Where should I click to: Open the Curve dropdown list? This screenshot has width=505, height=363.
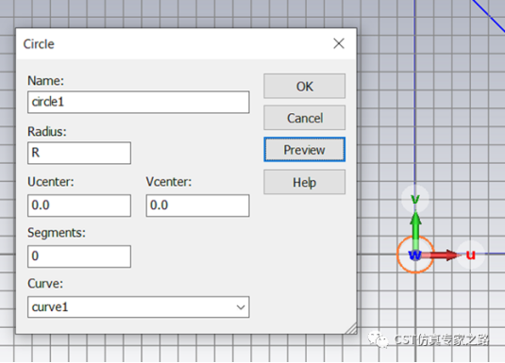[139, 307]
